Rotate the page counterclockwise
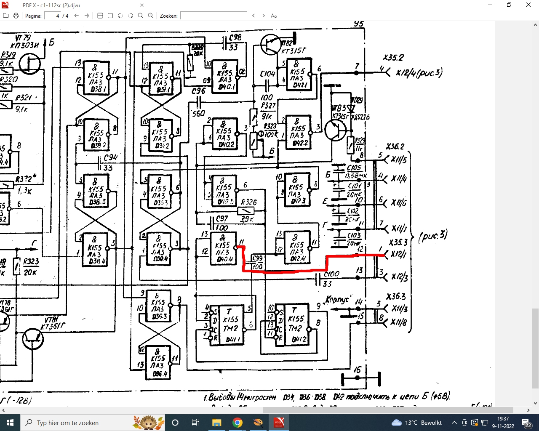Viewport: 539px width, 431px height. (120, 16)
